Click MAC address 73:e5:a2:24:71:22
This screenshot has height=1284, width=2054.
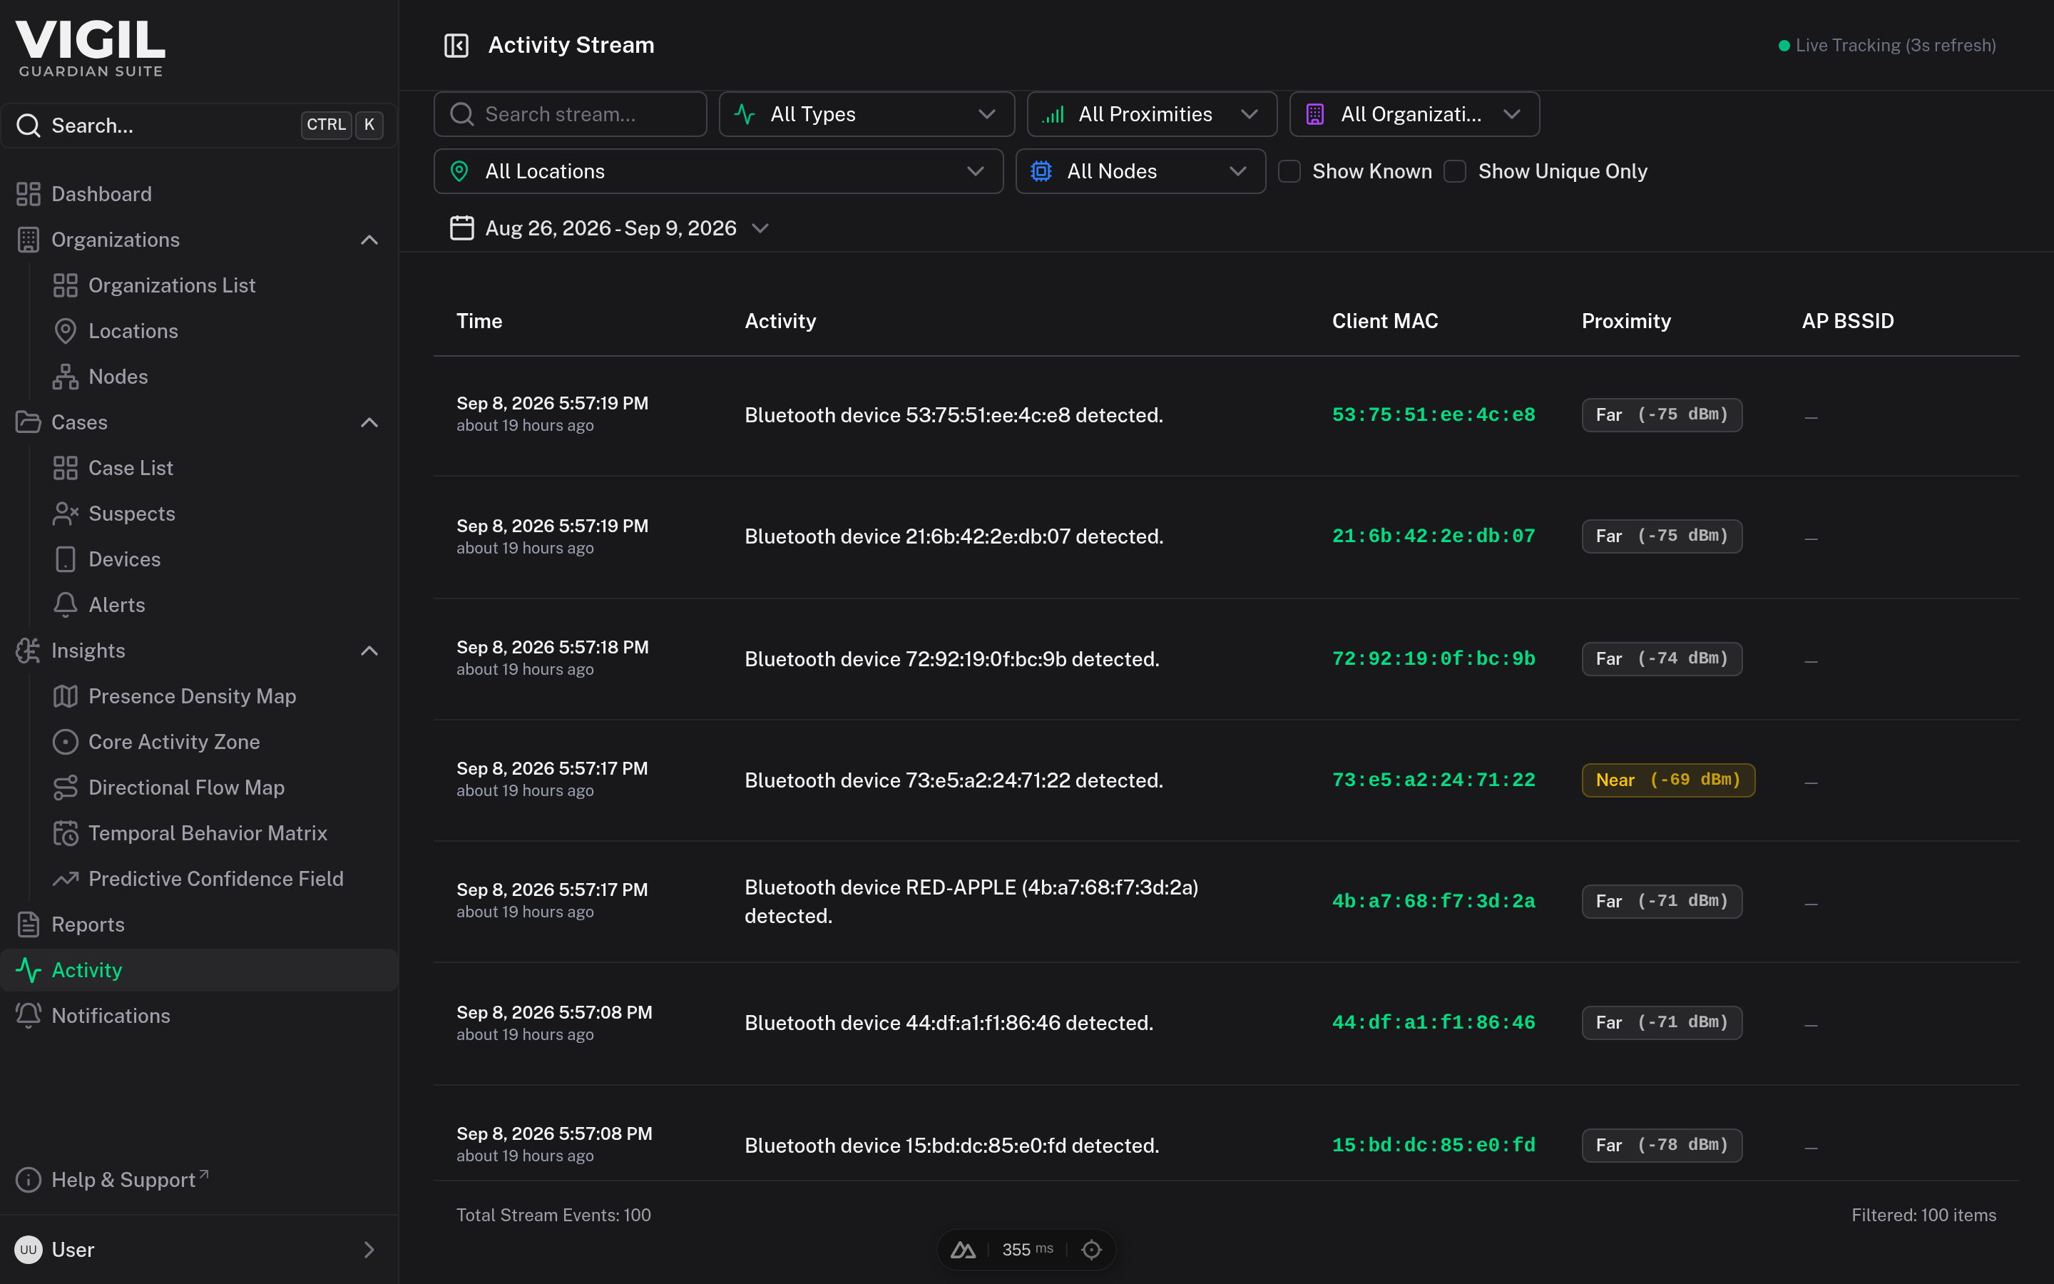[x=1434, y=780]
